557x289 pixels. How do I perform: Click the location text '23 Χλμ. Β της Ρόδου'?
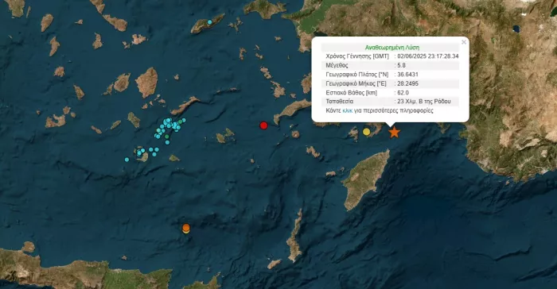click(x=424, y=102)
